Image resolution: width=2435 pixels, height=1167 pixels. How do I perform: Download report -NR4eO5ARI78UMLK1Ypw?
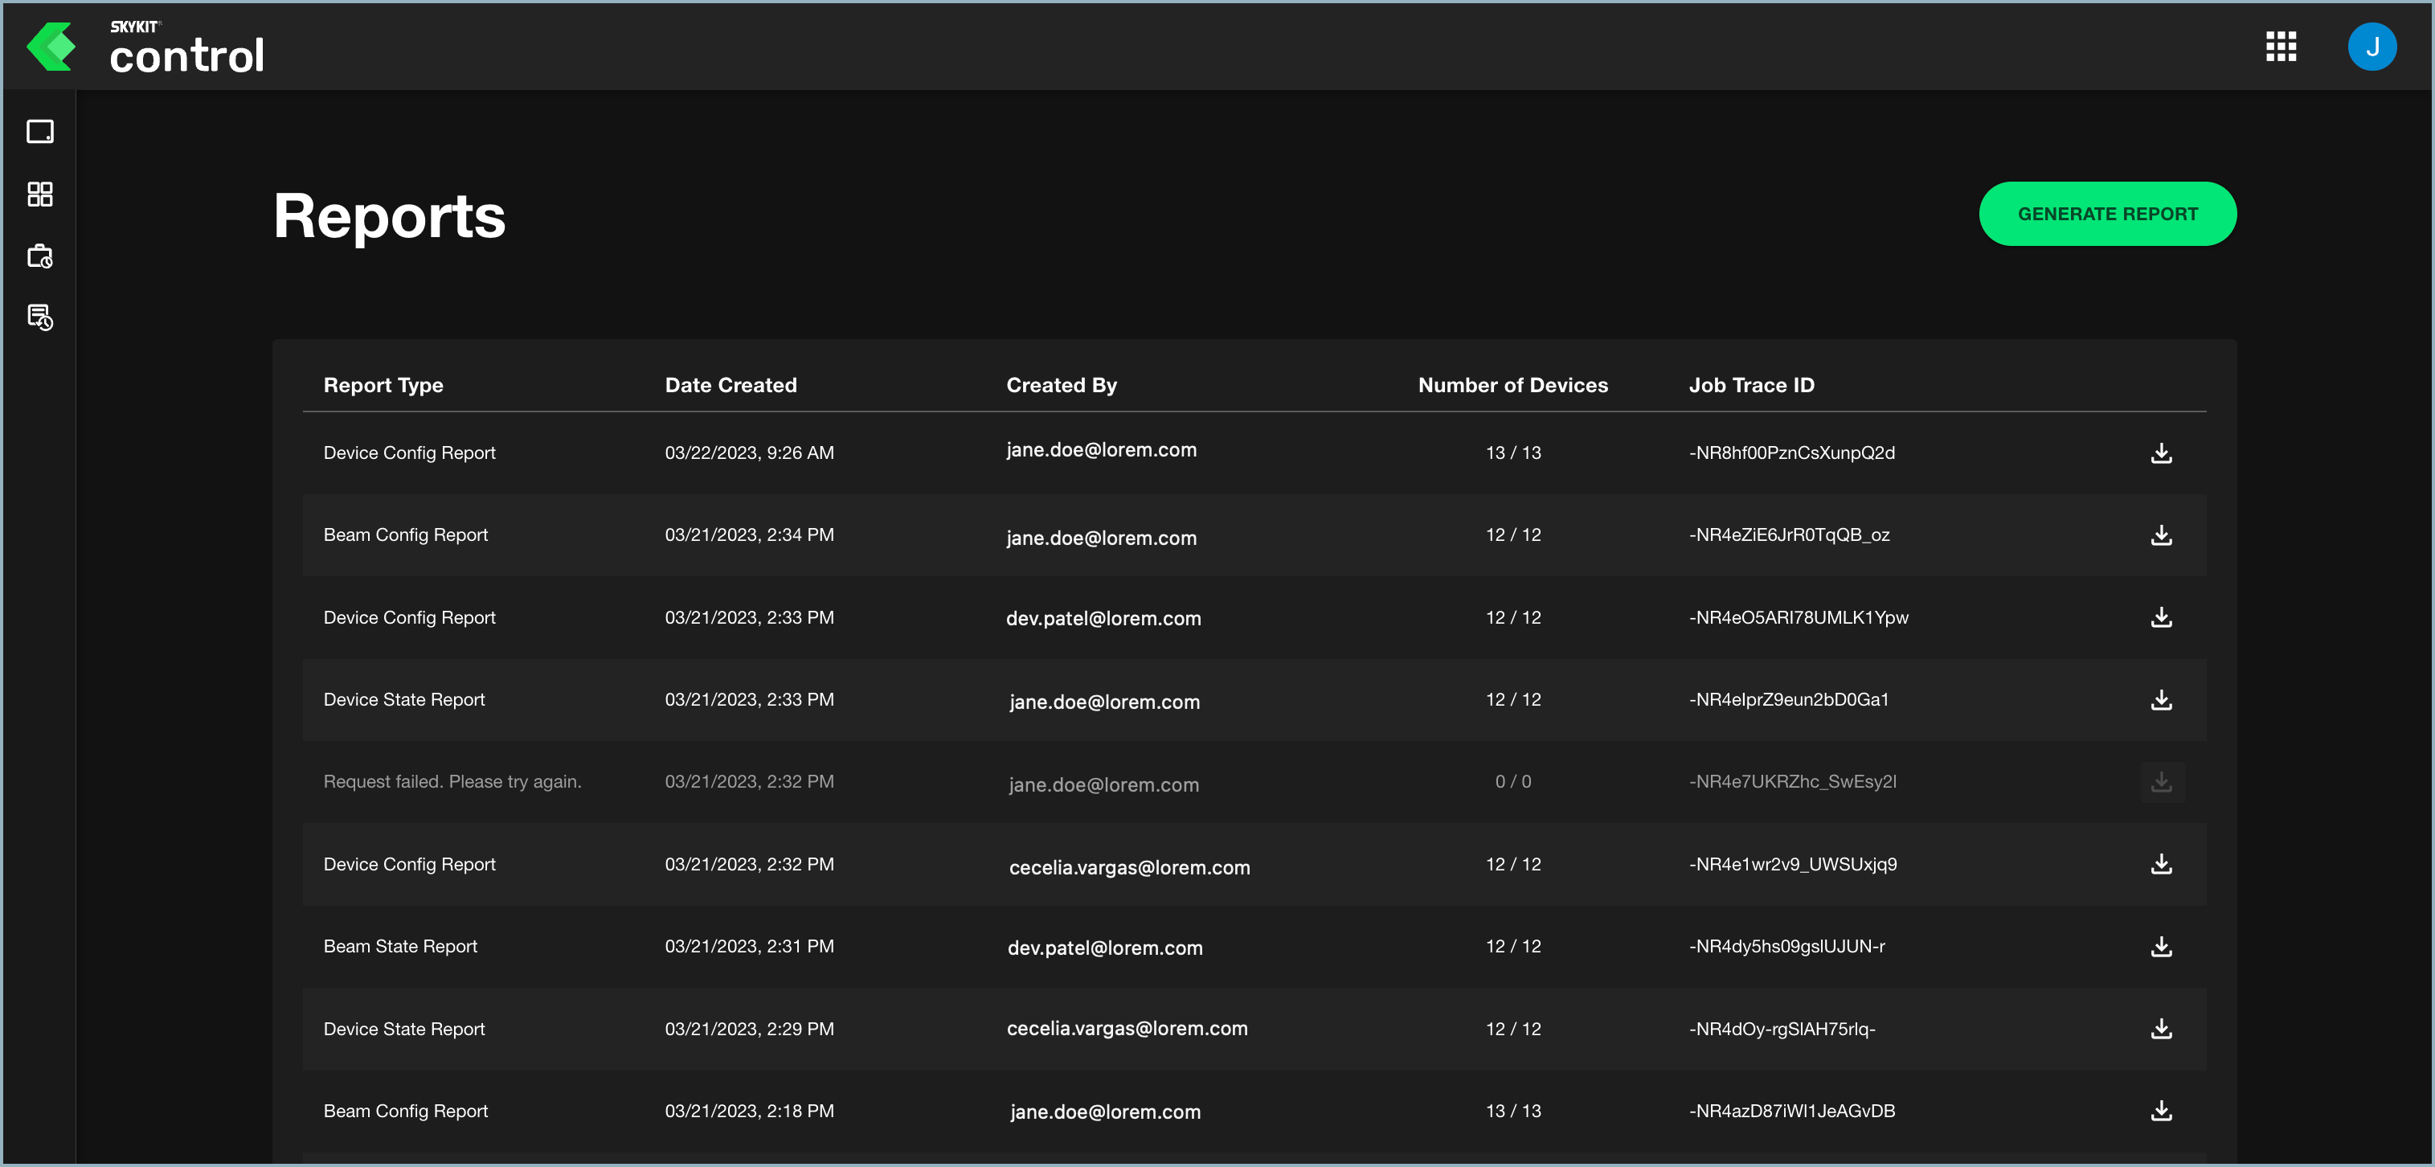(2161, 617)
